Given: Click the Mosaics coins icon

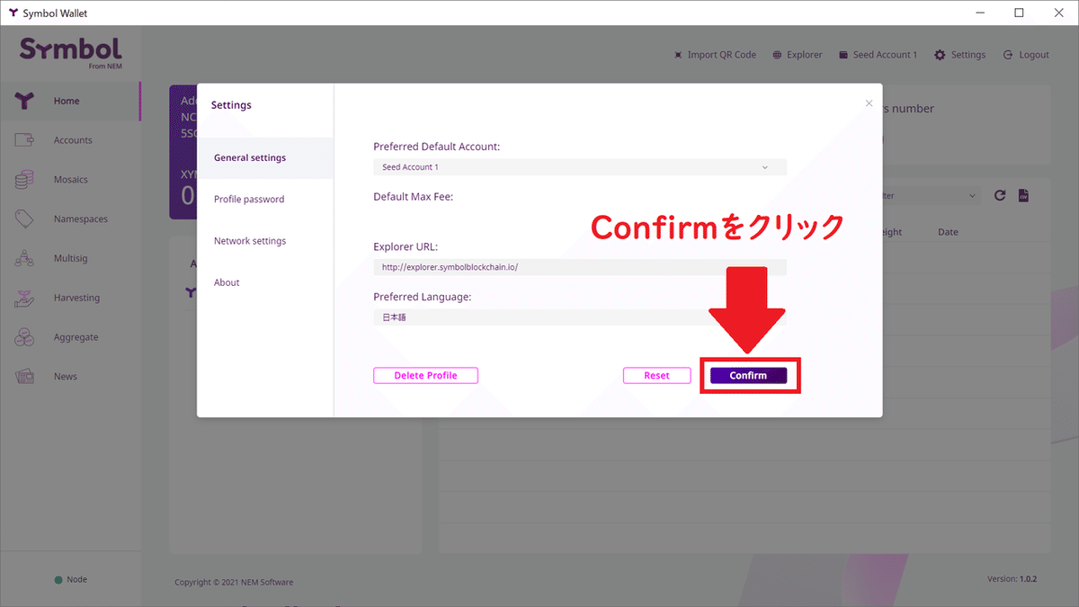Looking at the screenshot, I should 25,180.
